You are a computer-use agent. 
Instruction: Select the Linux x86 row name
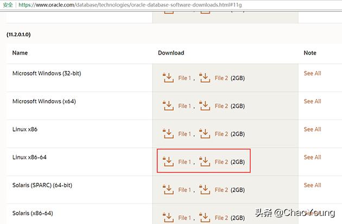[25, 129]
